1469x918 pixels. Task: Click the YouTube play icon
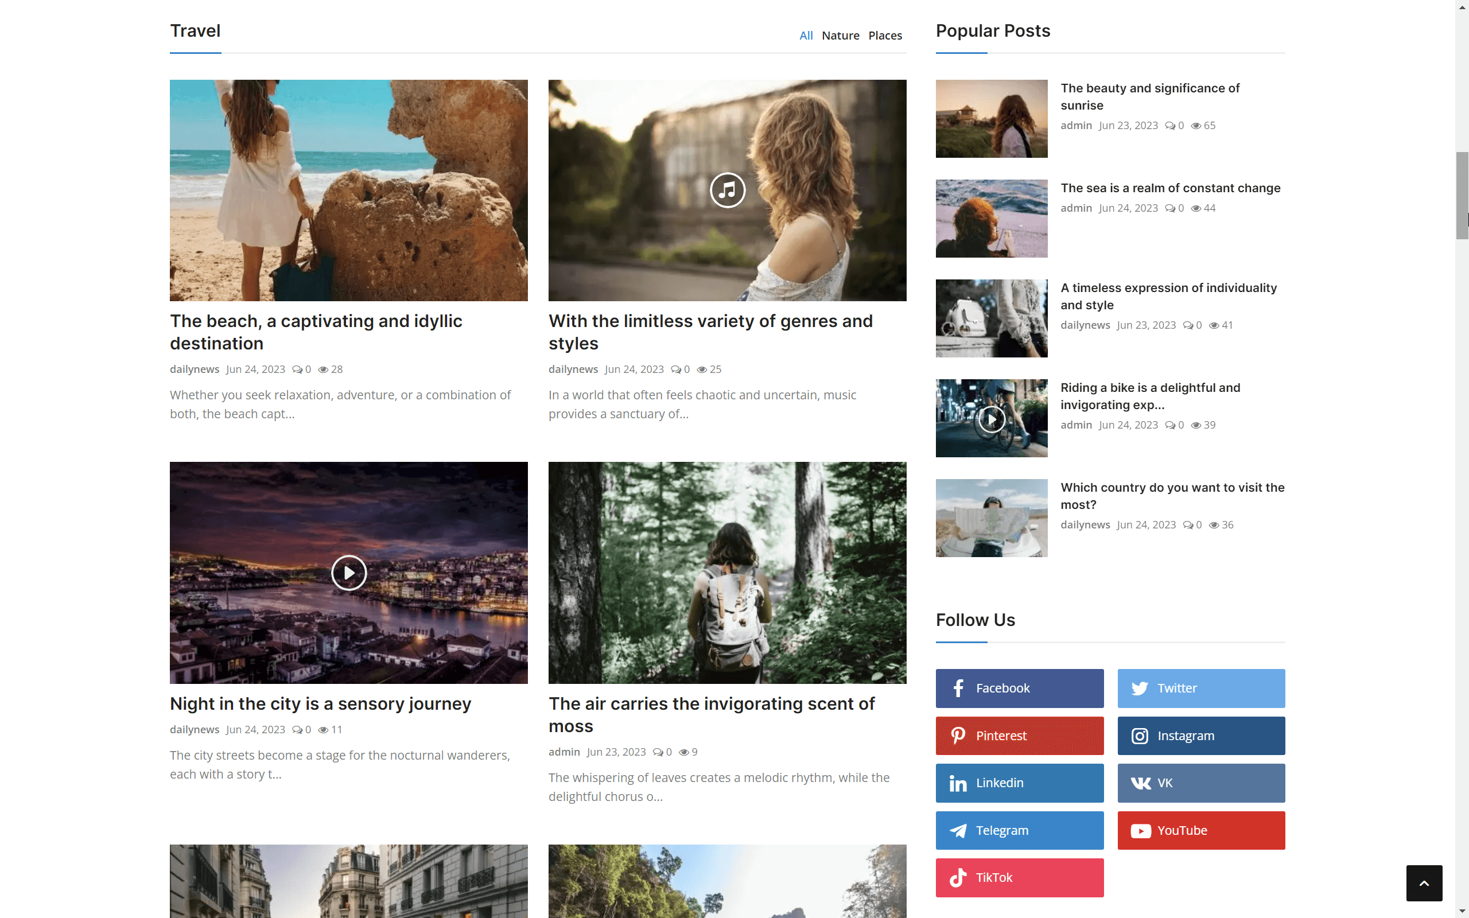1141,830
